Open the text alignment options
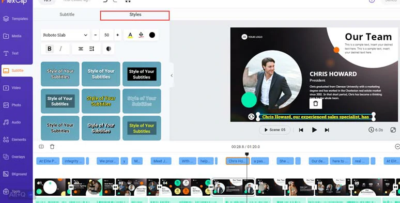 (x=81, y=49)
